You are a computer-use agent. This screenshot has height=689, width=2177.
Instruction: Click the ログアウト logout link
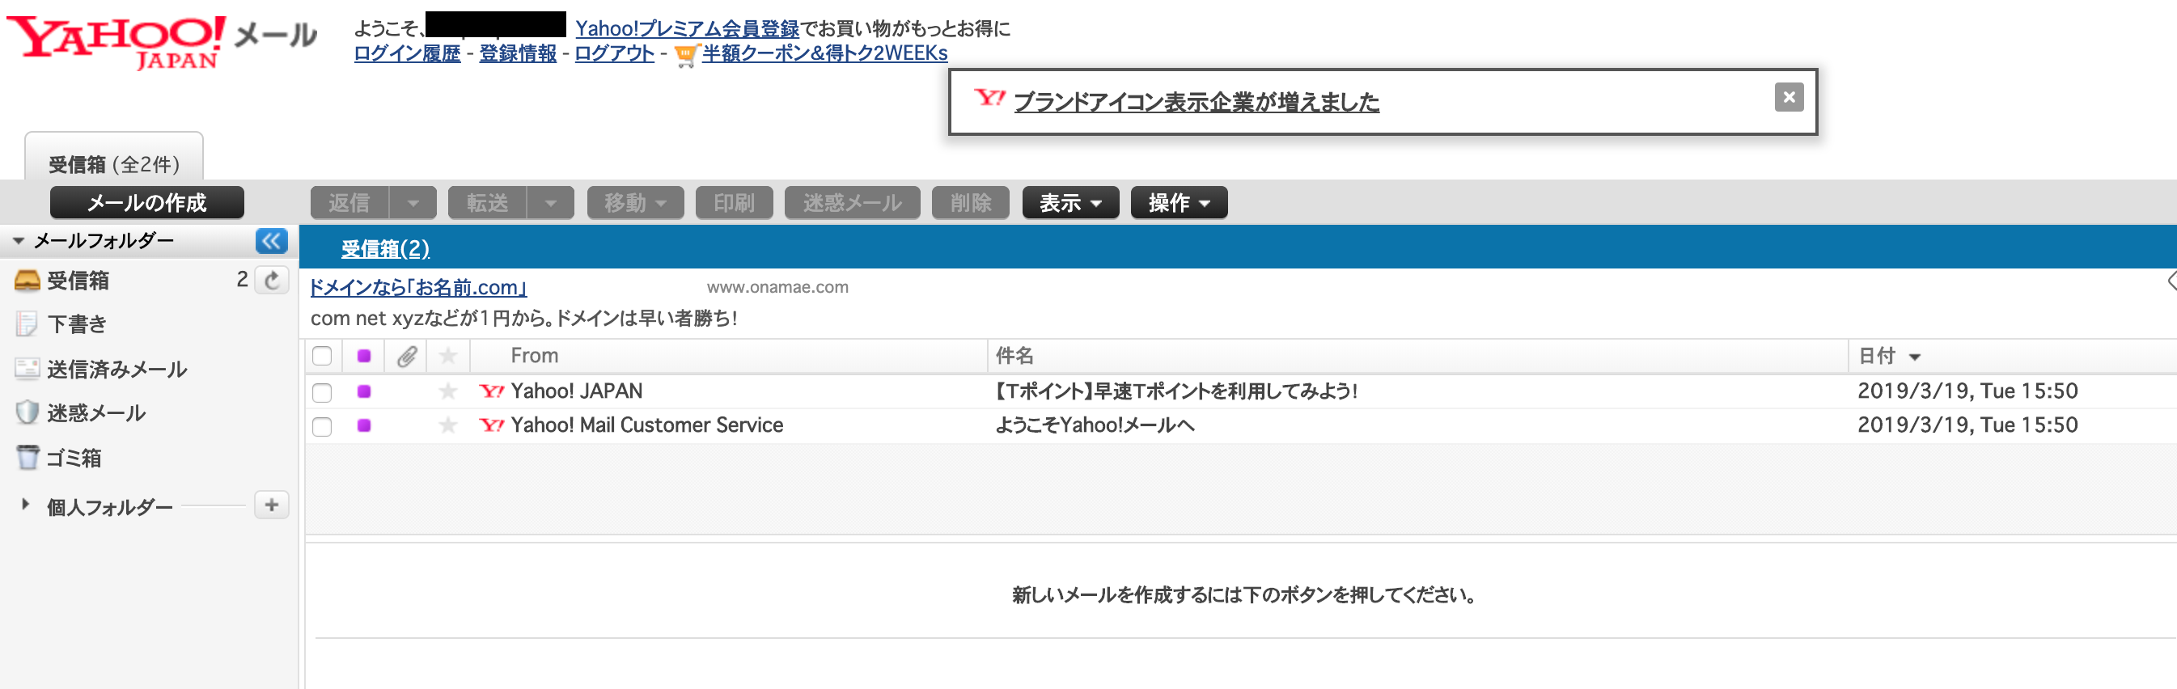614,53
